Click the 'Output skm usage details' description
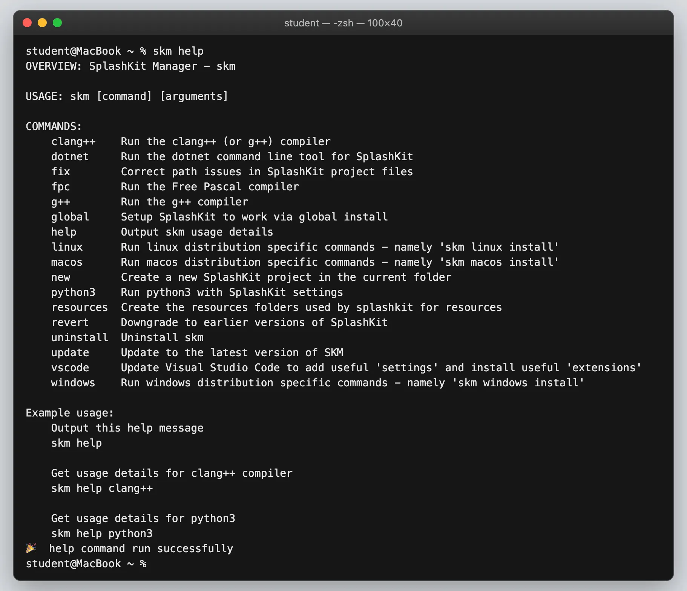 coord(197,232)
